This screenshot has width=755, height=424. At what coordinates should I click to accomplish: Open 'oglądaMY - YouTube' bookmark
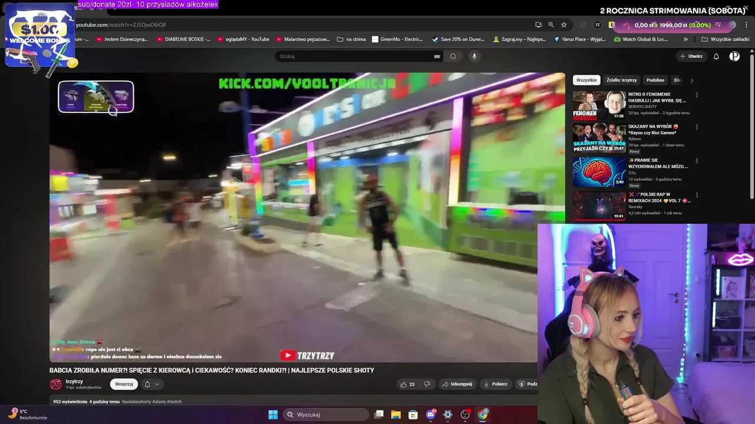tap(244, 39)
